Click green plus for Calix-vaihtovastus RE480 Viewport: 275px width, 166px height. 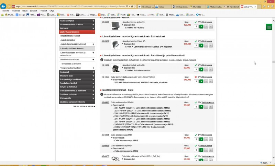coord(201,107)
